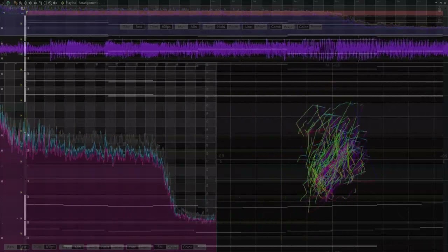This screenshot has width=448, height=252.
Task: Select the Delete tool circle-slash icon
Action: (26, 3)
